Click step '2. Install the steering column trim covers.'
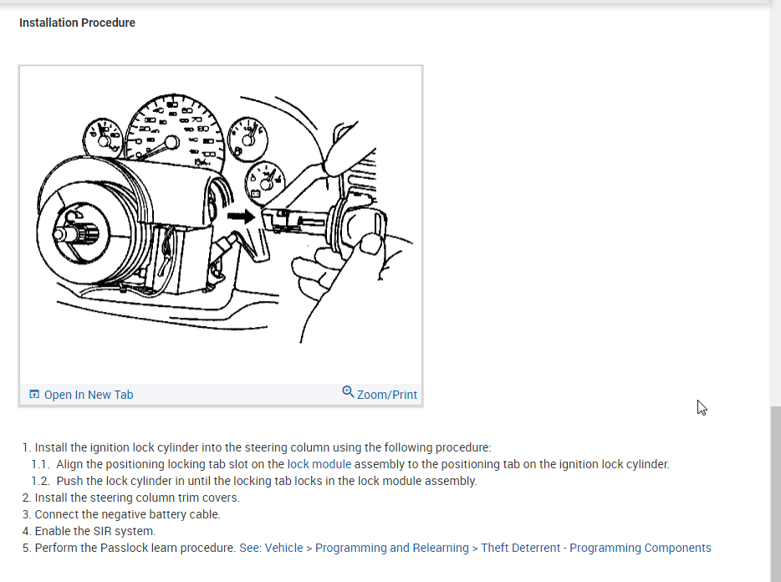This screenshot has height=582, width=781. point(131,498)
